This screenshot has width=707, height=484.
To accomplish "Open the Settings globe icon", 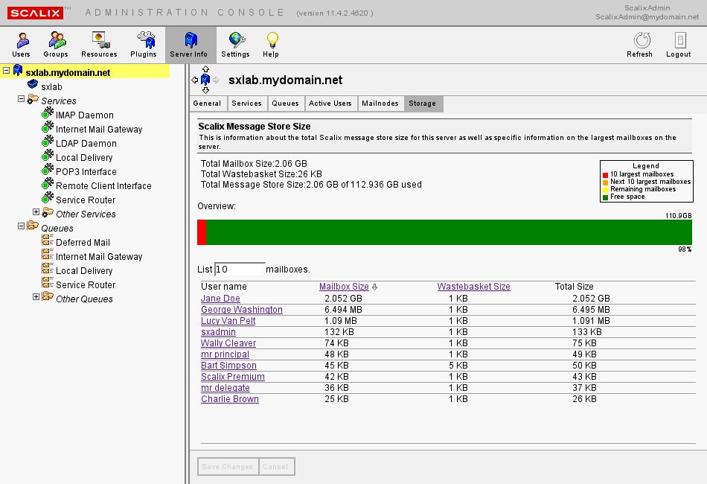I will click(235, 44).
